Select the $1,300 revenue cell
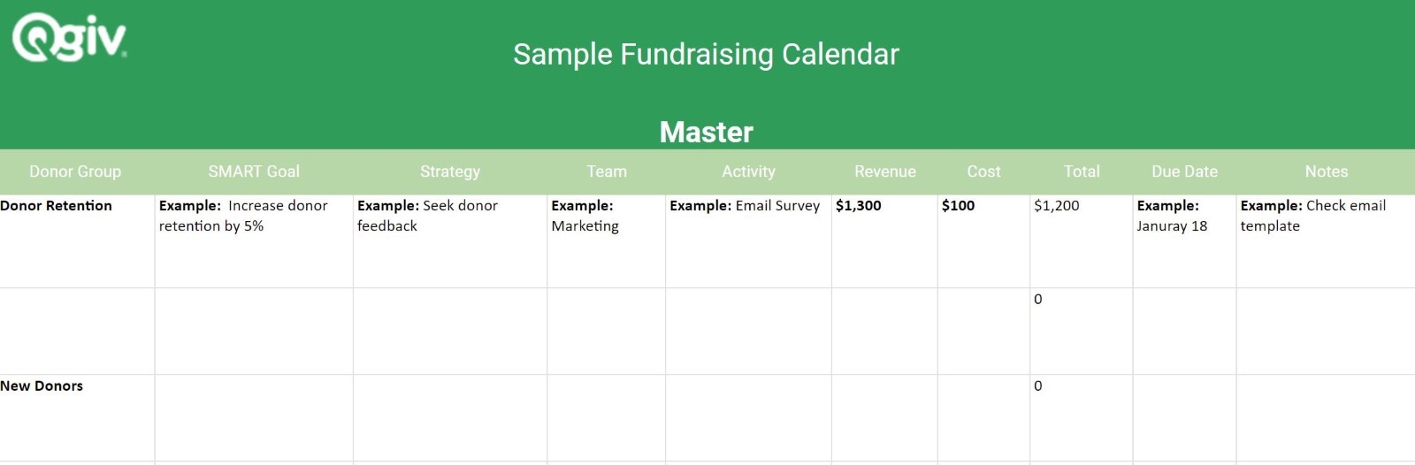Screen dimensions: 1415x465 (x=884, y=241)
